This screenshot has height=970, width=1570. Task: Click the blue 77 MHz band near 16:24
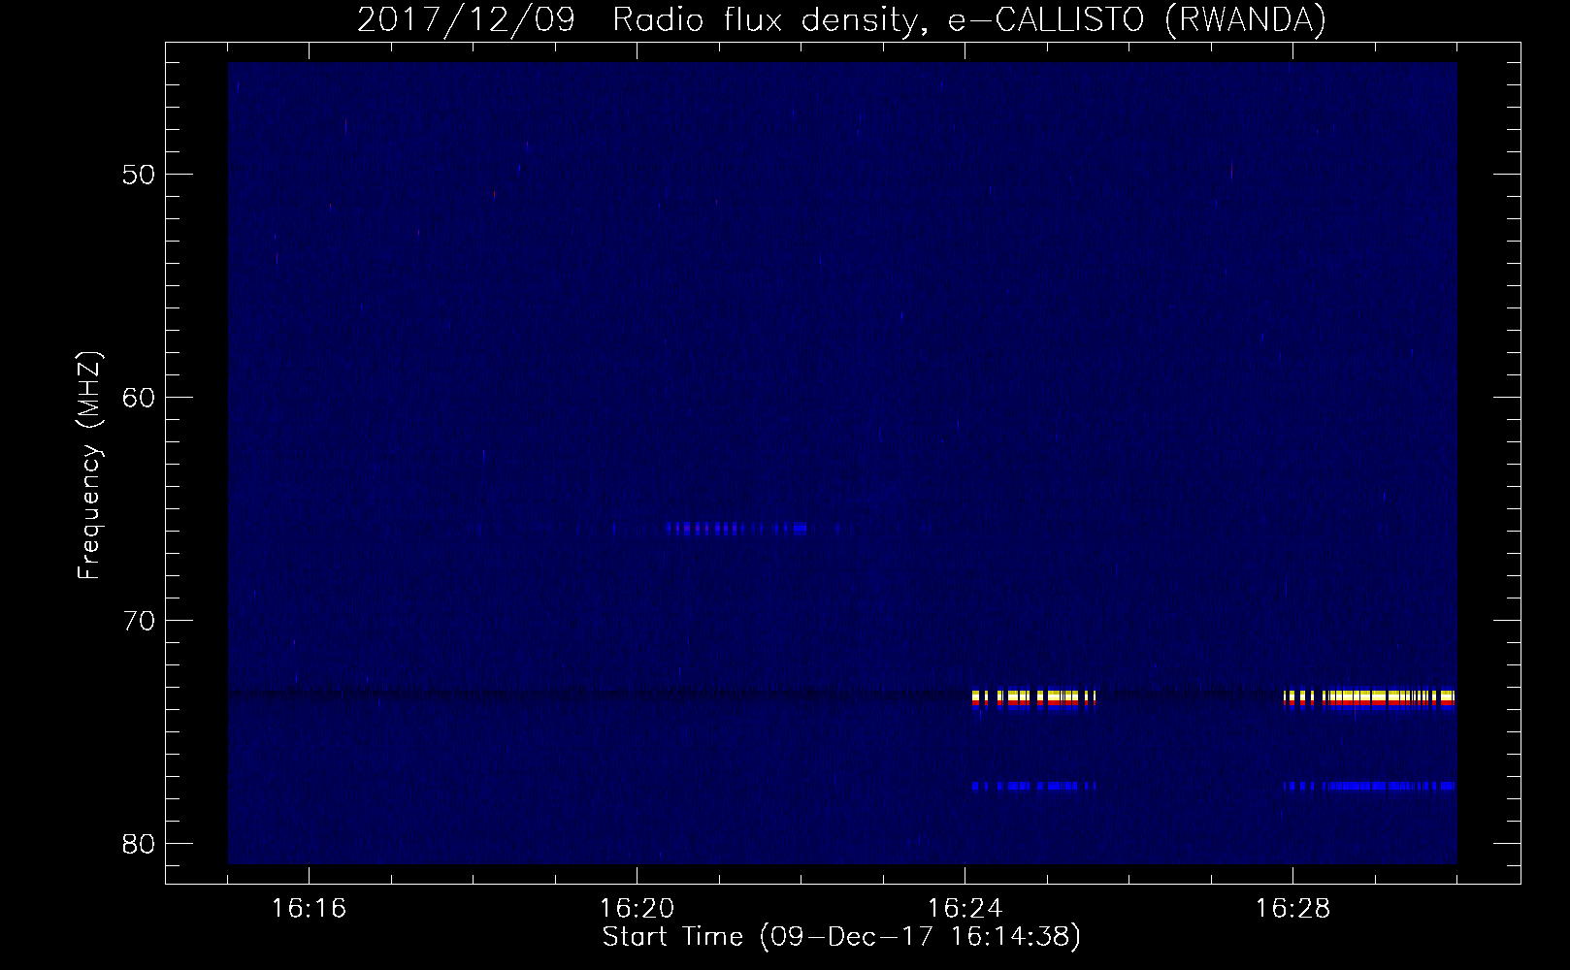pos(1033,786)
